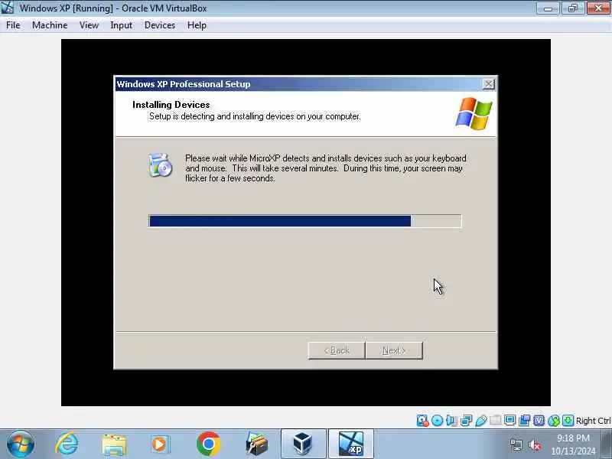Open the Input menu
Viewport: 612px width, 459px height.
(121, 25)
